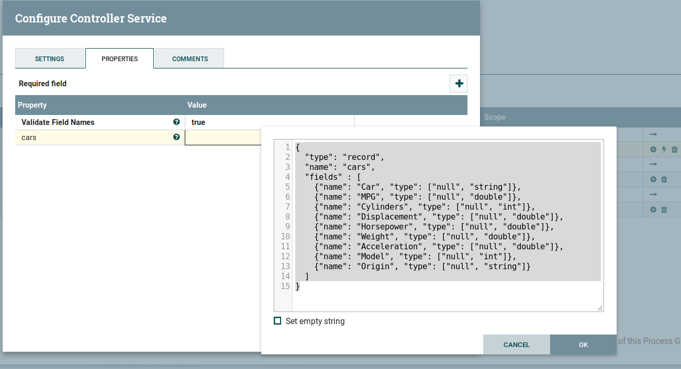Switch to the SETTINGS tab

tap(50, 59)
